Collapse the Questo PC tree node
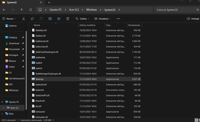The image size is (200, 122). click(x=2, y=102)
